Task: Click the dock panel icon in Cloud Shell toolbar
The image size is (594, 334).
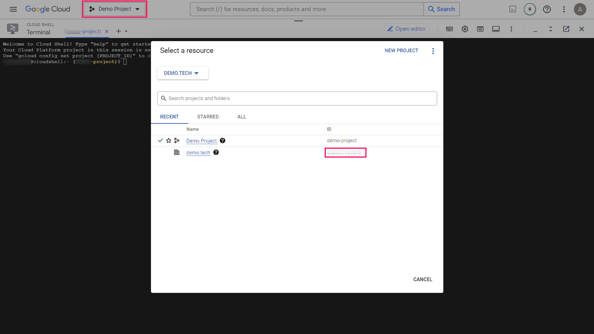Action: point(496,29)
